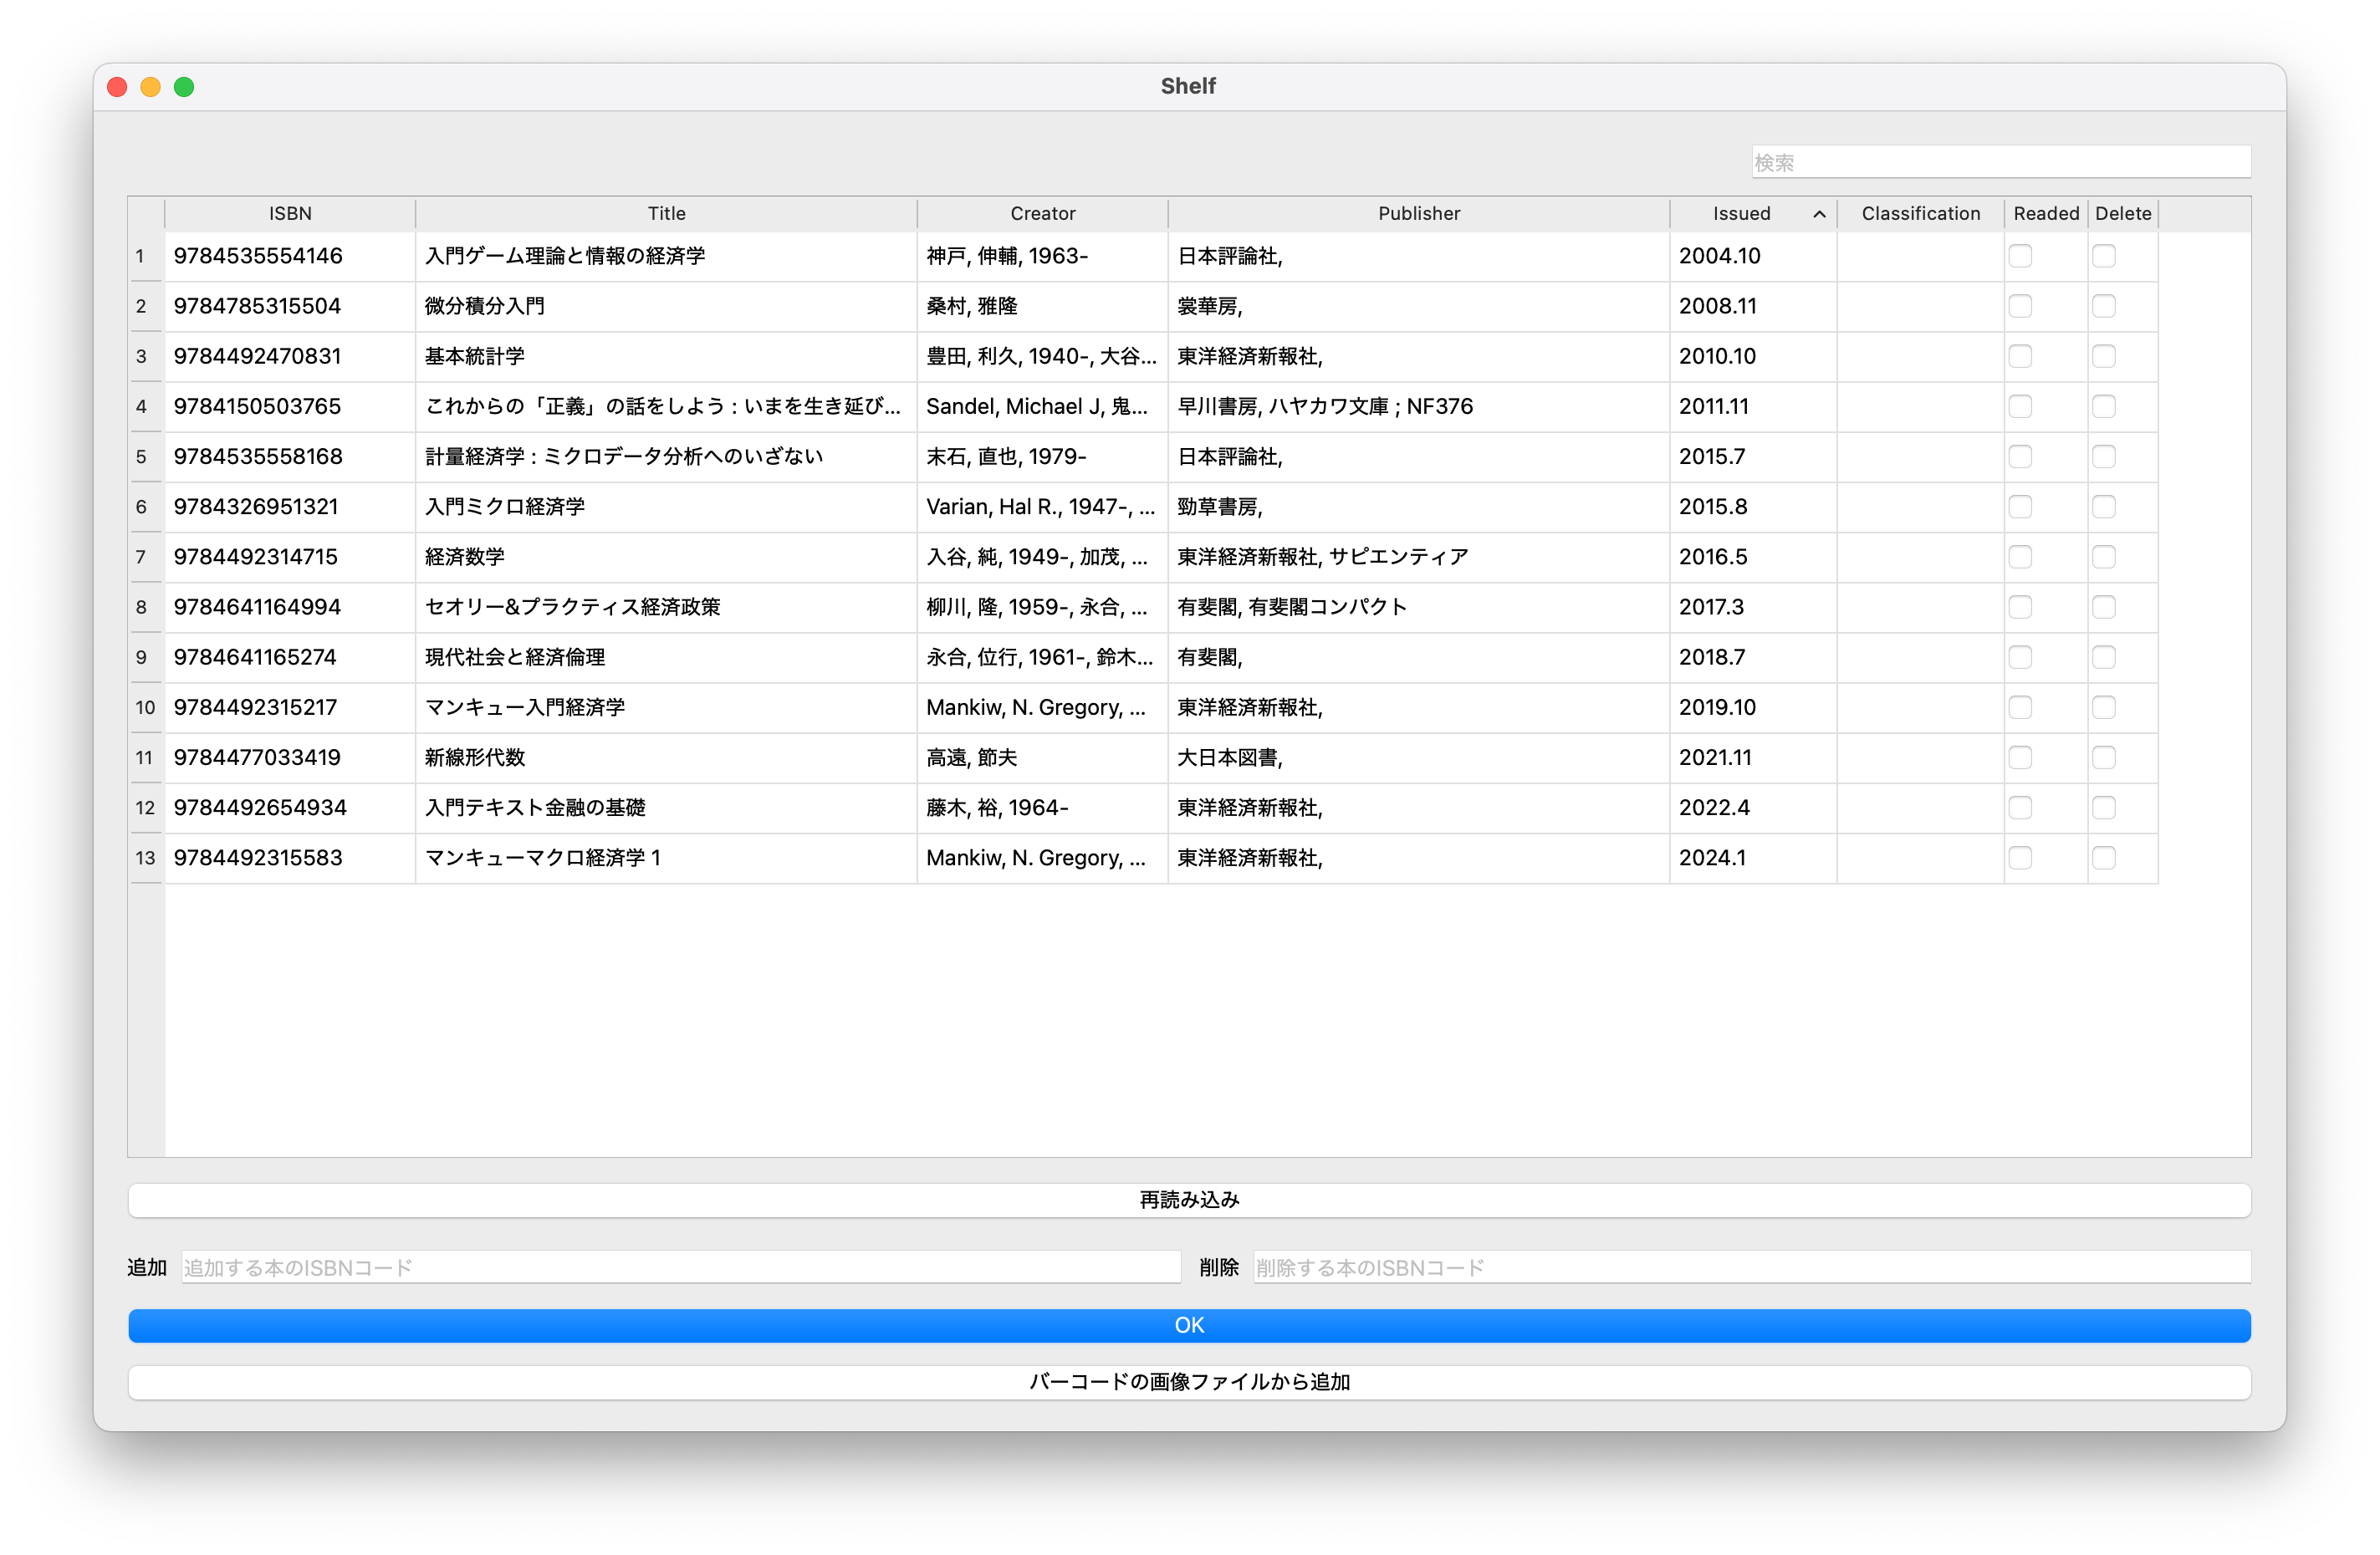
Task: Mark 入門ミクロ経済学 as read
Action: coord(2021,507)
